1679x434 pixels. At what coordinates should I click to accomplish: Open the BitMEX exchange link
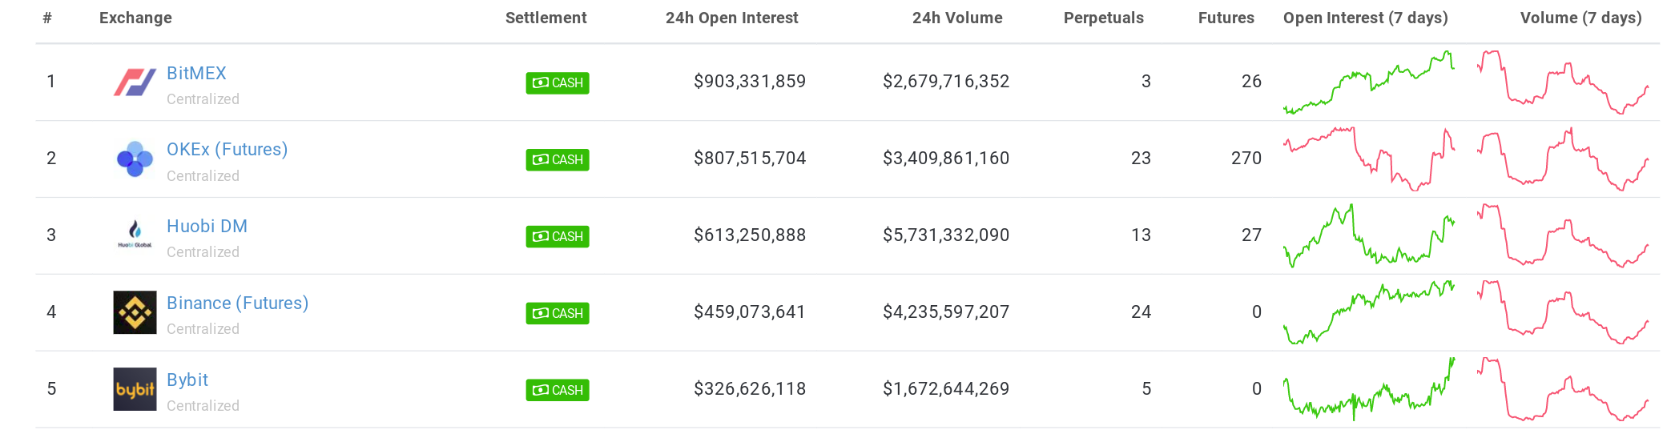click(196, 73)
